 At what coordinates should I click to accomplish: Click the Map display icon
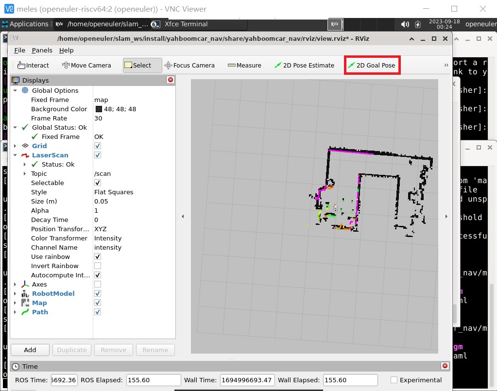pyautogui.click(x=25, y=303)
